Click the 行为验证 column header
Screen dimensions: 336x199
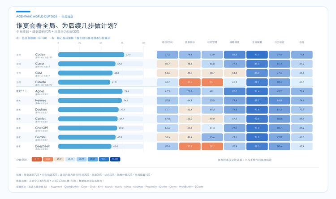280,42
